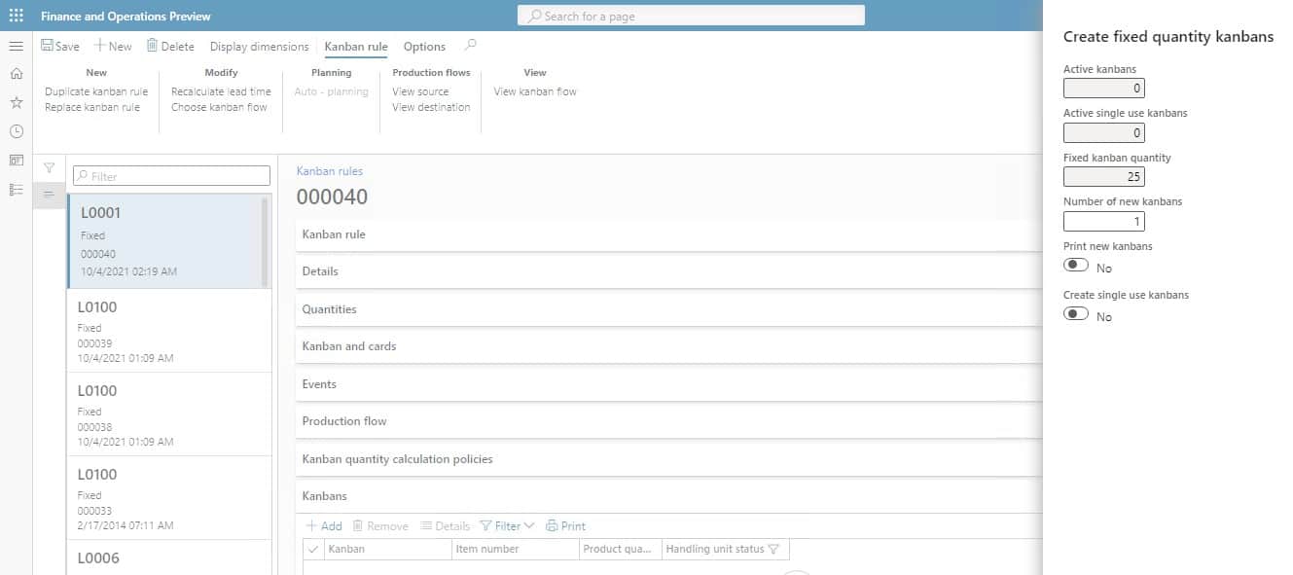The image size is (1293, 575).
Task: Expand the Events section
Action: pos(668,384)
